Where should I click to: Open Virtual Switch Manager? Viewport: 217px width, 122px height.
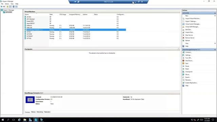tap(193, 24)
